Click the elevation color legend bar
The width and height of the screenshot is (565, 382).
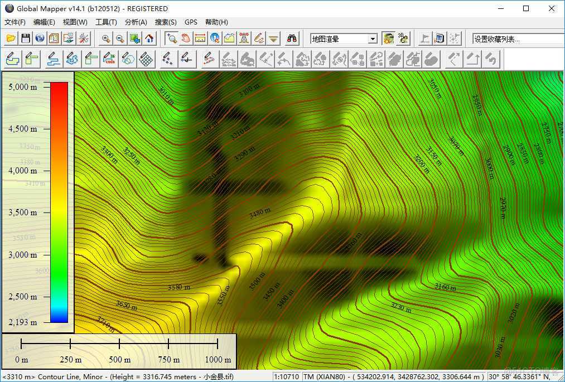(x=59, y=201)
